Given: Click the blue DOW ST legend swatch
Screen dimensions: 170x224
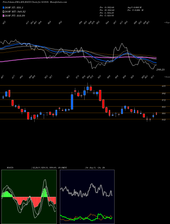Looking at the screenshot, I should tap(3, 7).
